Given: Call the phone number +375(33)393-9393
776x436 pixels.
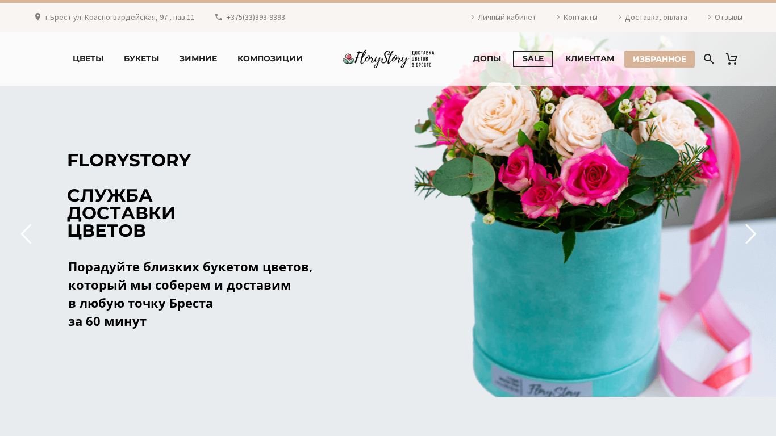Looking at the screenshot, I should tap(256, 17).
